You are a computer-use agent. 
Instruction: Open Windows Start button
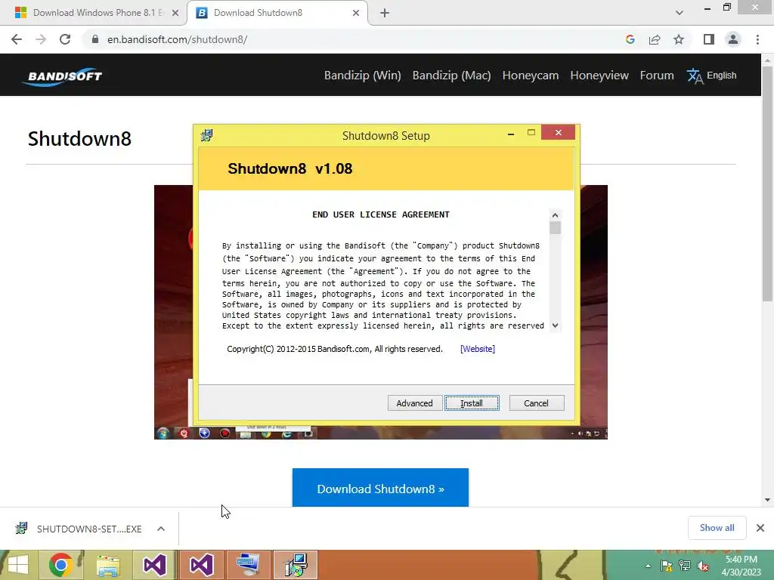[x=18, y=565]
